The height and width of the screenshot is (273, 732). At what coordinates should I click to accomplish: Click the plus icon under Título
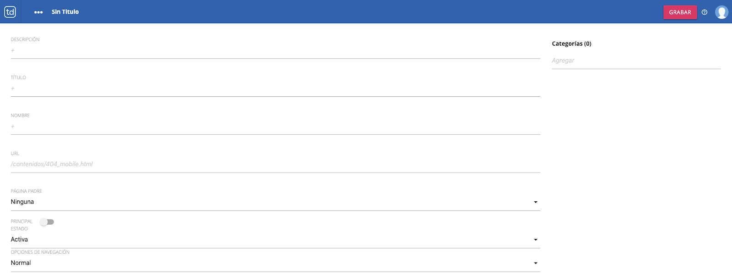[13, 89]
